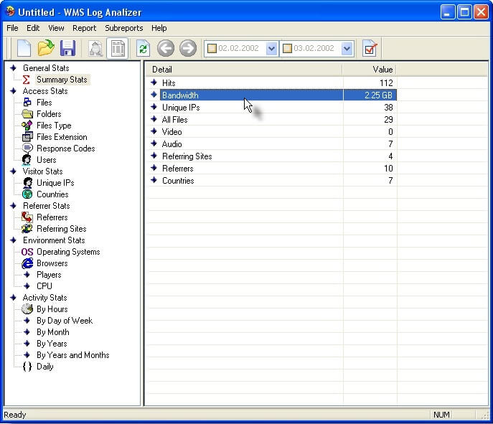Select the Hits row in details list
Image resolution: width=493 pixels, height=424 pixels.
coord(273,83)
